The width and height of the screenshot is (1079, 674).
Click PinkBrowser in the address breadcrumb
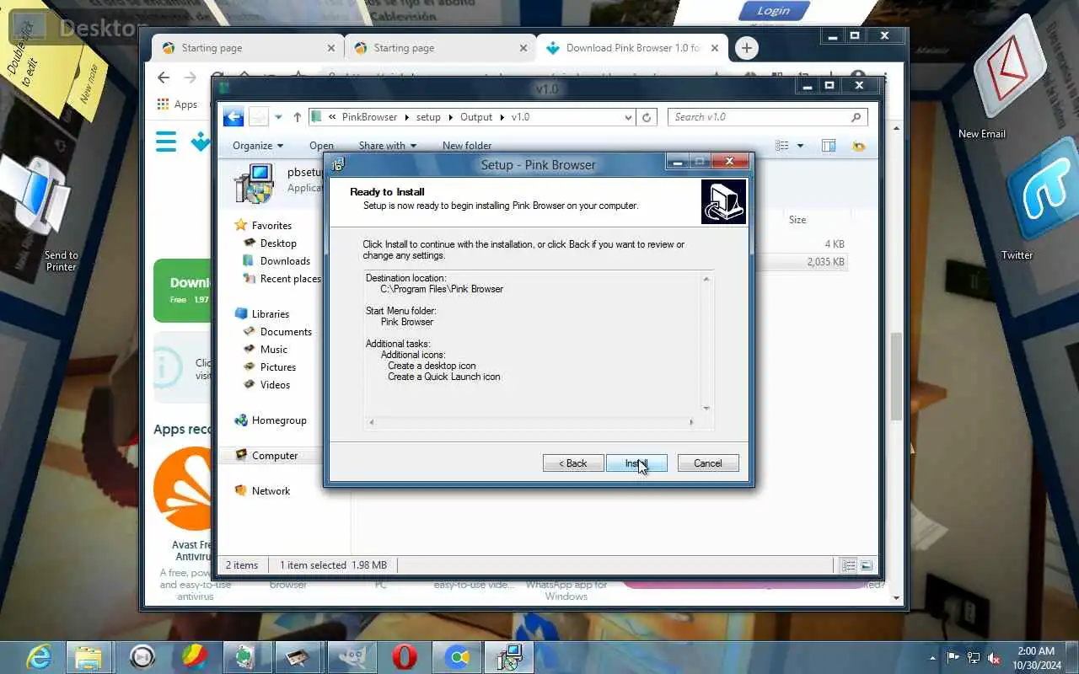click(369, 117)
